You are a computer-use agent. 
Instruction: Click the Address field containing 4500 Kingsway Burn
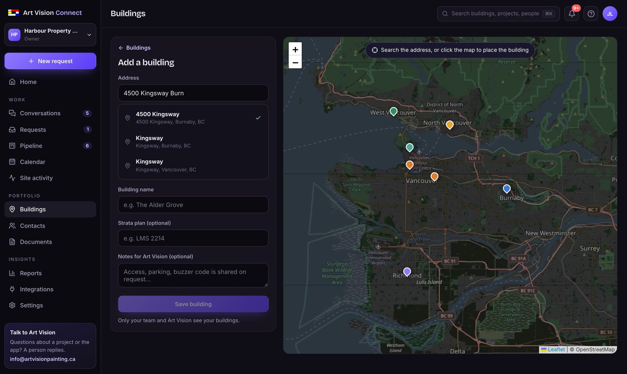tap(193, 93)
